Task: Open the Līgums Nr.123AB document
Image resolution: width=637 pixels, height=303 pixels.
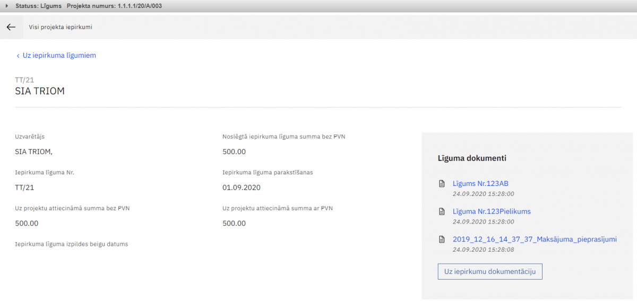Action: point(480,183)
